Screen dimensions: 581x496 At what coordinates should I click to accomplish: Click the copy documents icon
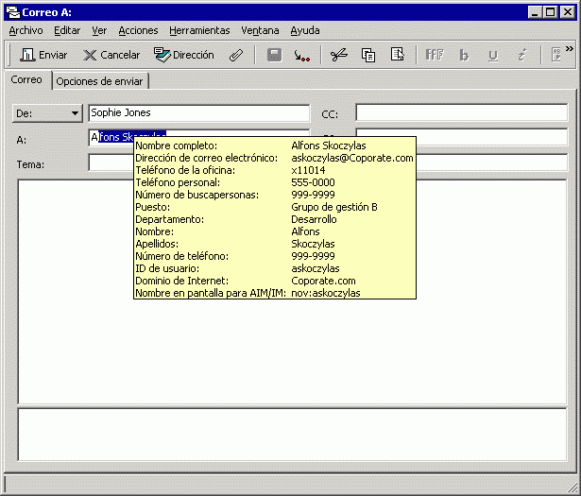368,55
